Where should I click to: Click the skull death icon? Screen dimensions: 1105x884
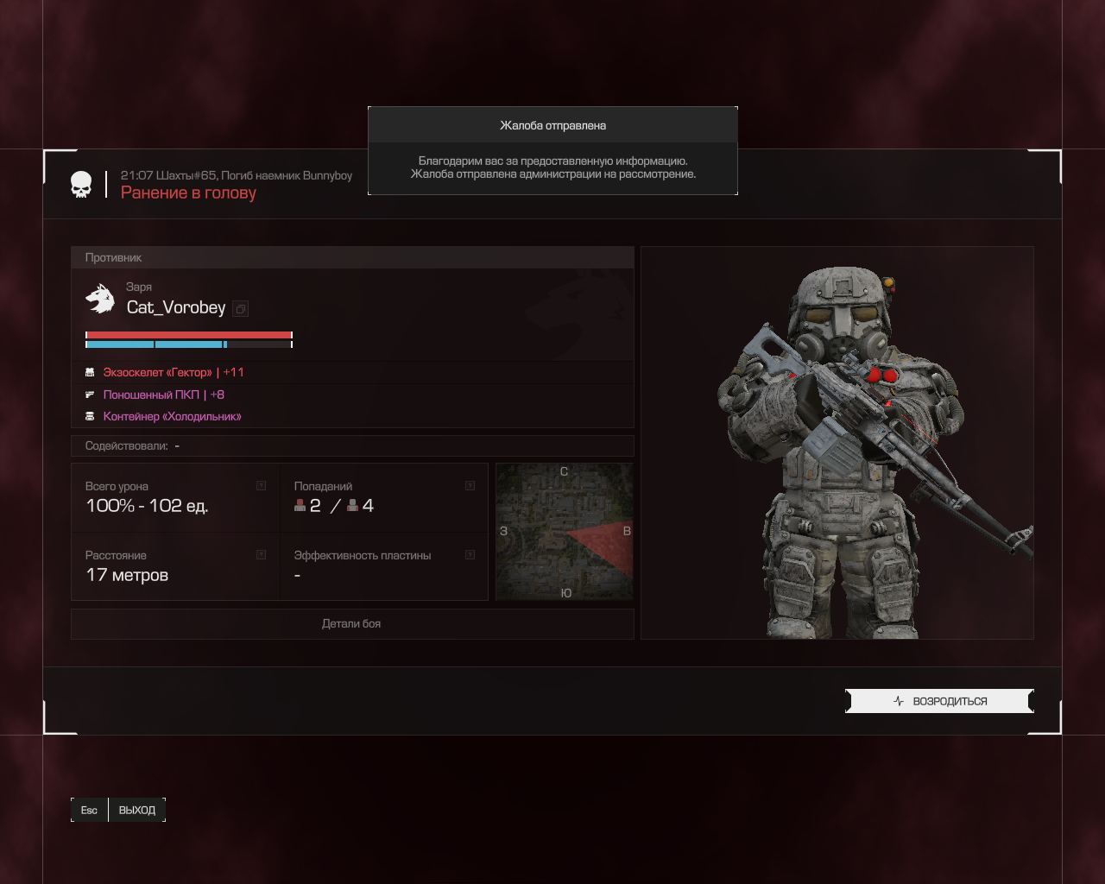coord(81,185)
